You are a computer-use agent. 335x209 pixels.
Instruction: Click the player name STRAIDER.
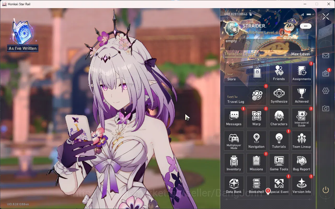pos(255,26)
